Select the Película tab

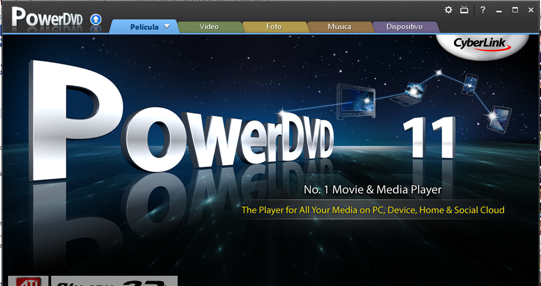(x=144, y=26)
